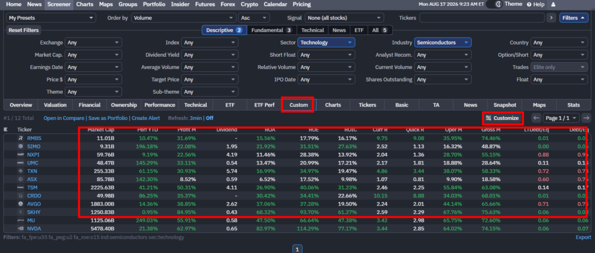Screen dimensions: 595x253
Task: Open the Customize columns button
Action: point(503,118)
